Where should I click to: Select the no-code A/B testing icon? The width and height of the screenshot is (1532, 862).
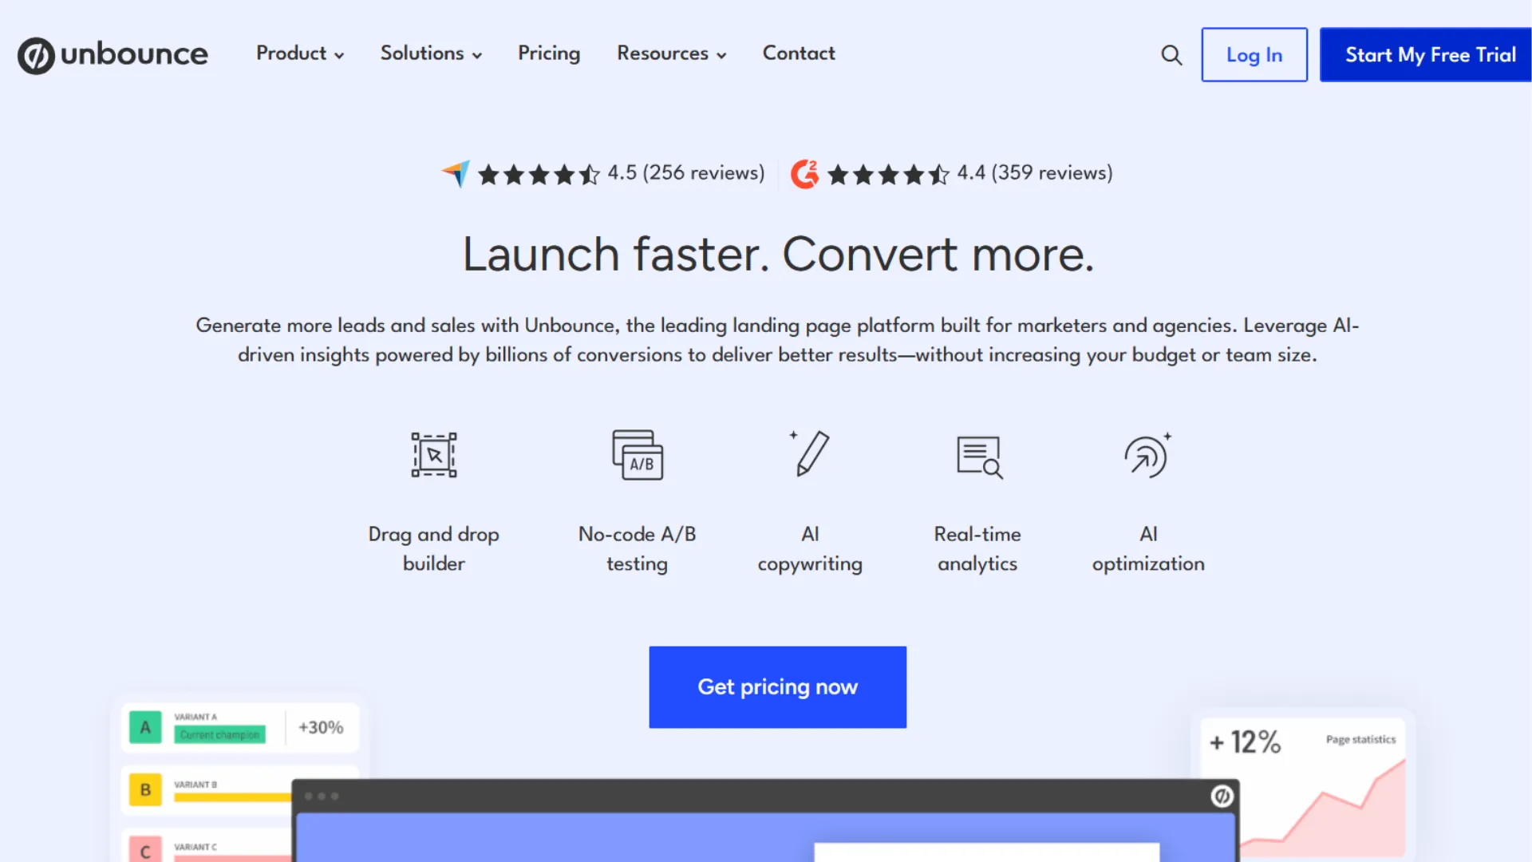(x=637, y=454)
